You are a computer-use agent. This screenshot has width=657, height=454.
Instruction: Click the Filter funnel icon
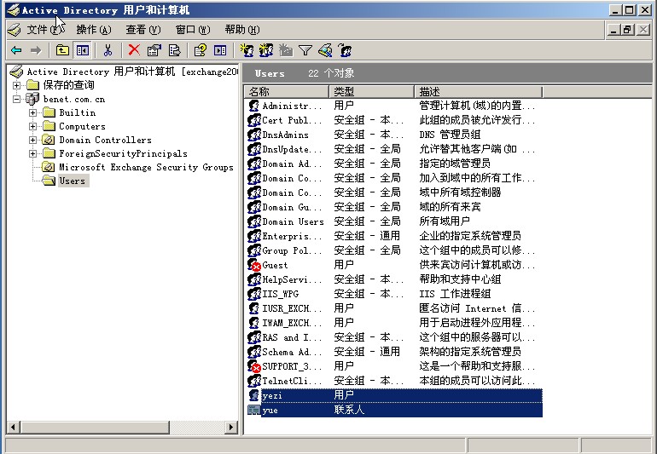click(305, 50)
